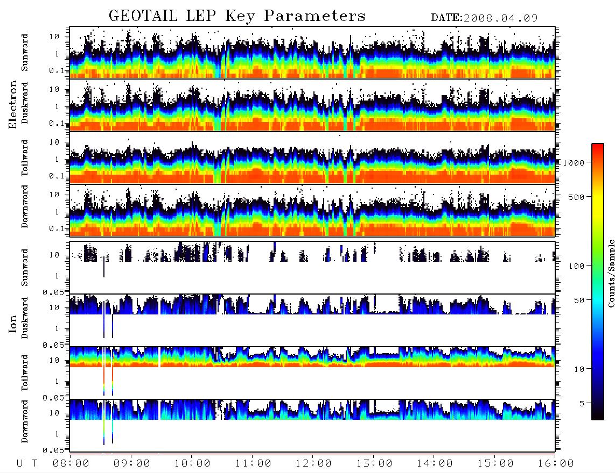Click inside the Electron Sunward spectrogram panel

[312, 52]
